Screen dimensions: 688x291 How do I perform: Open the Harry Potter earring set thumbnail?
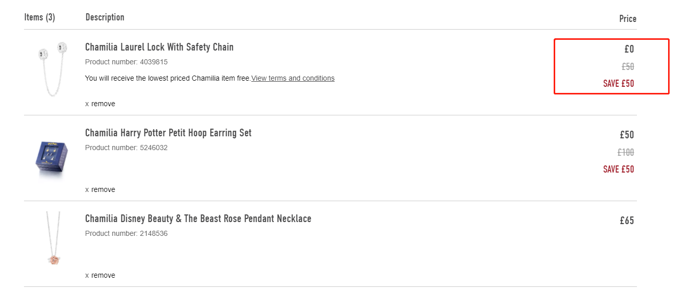[52, 157]
